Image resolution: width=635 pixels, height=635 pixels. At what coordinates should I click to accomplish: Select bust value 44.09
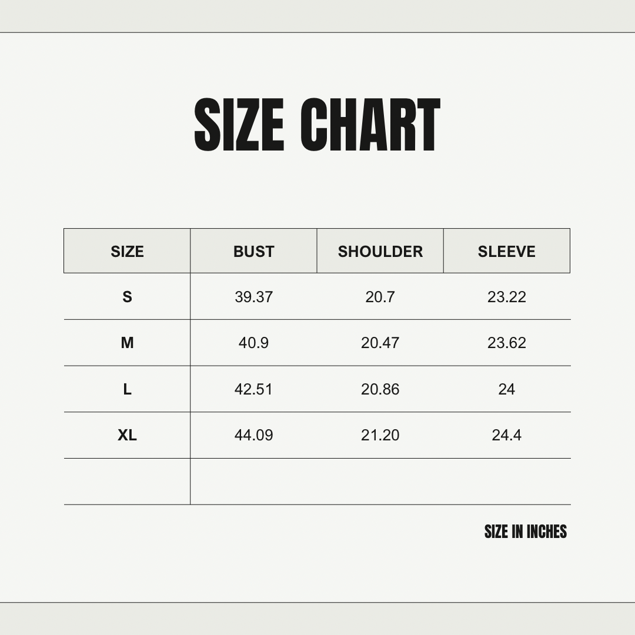click(253, 435)
